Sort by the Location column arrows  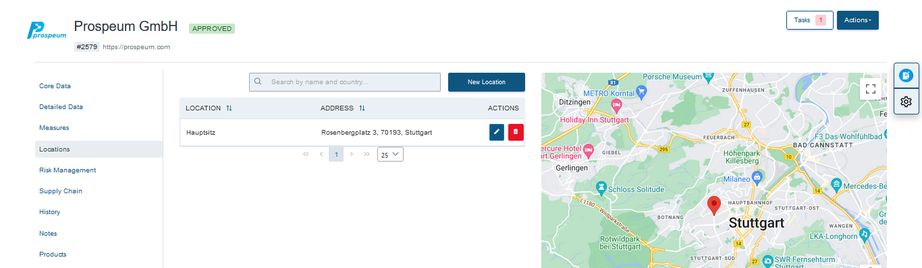229,108
